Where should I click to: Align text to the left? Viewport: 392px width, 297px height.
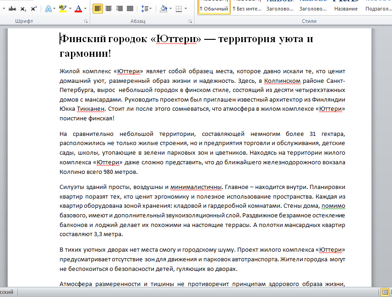[x=98, y=9]
